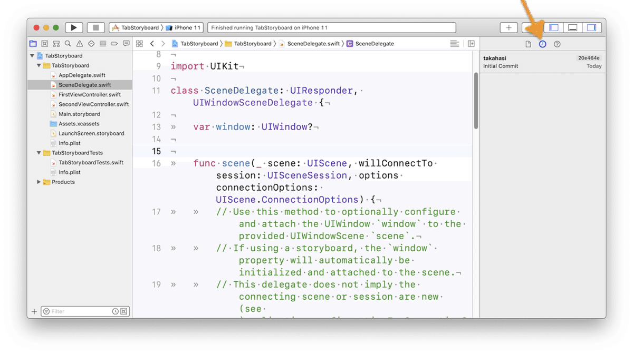Open TabStoryboard project in jump bar
The image size is (633, 354).
(x=195, y=44)
